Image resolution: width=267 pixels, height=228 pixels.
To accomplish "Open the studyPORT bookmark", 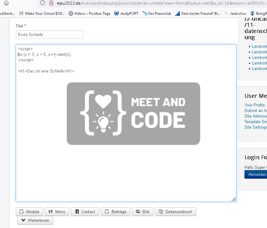I will [126, 14].
